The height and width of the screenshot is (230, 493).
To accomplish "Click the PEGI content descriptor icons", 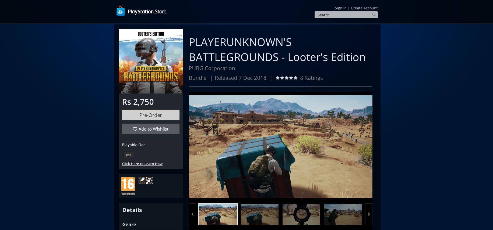I will 146,180.
